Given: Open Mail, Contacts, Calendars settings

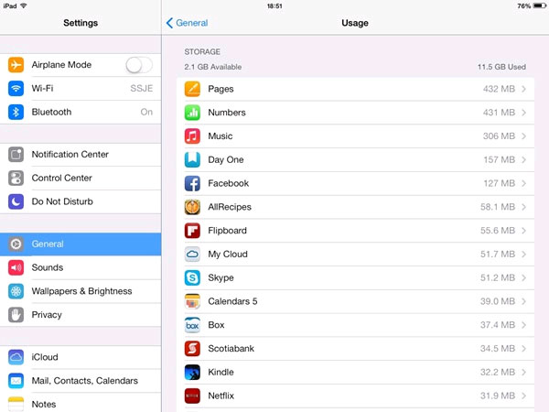Looking at the screenshot, I should [81, 381].
